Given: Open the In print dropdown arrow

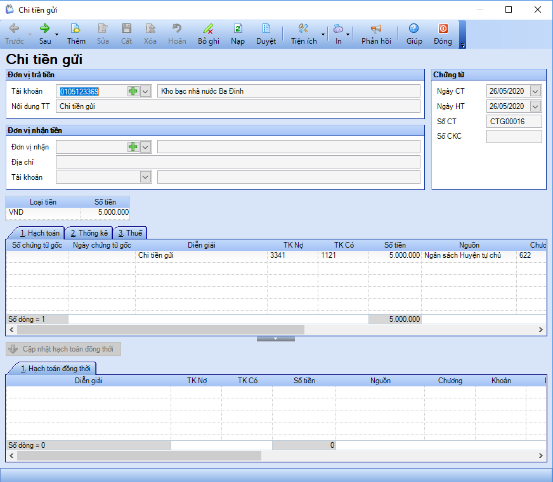Looking at the screenshot, I should (348, 34).
